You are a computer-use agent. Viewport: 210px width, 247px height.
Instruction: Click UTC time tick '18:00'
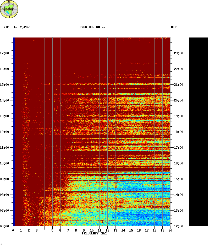(x=179, y=132)
